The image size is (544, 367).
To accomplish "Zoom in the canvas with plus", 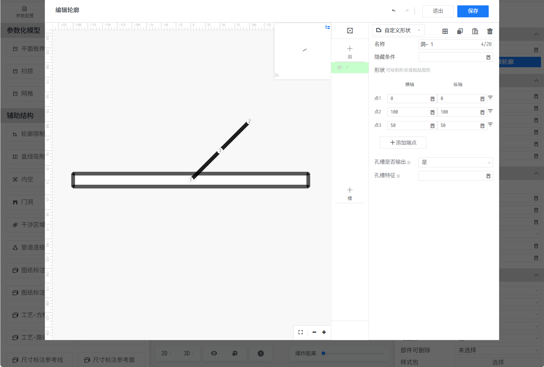I will [x=324, y=332].
